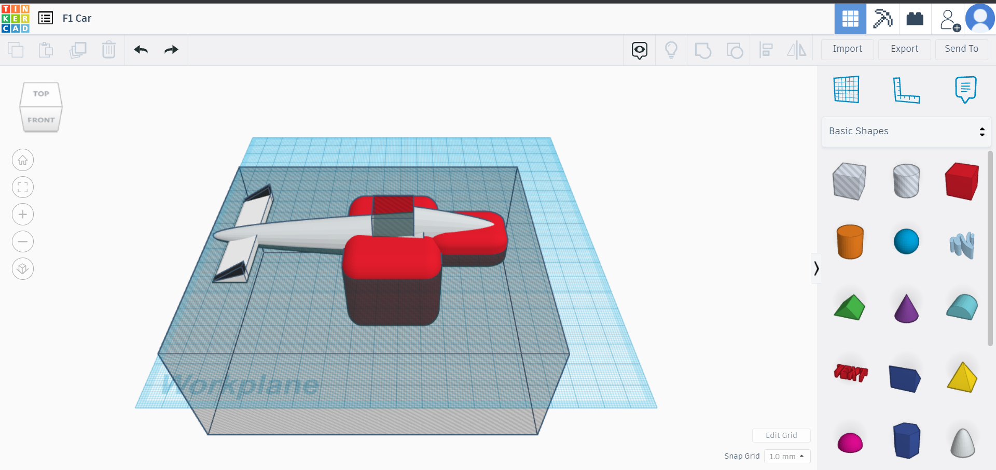Switch to Bricks mode

tap(915, 19)
